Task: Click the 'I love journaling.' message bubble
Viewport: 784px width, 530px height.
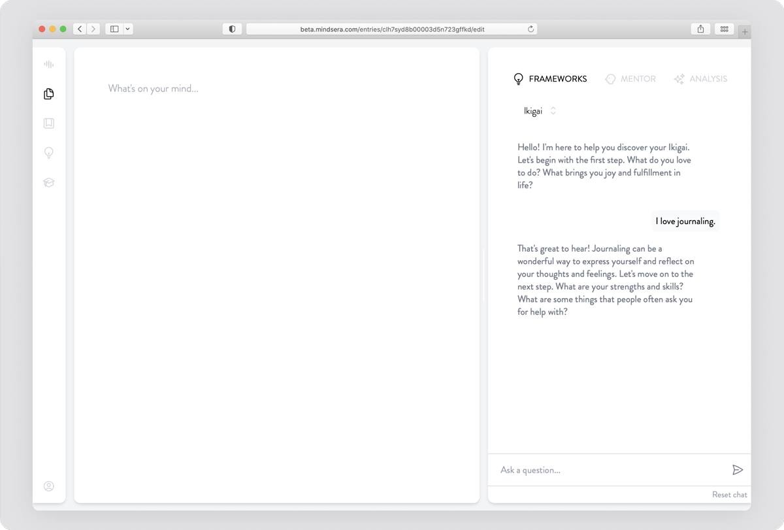Action: click(685, 221)
